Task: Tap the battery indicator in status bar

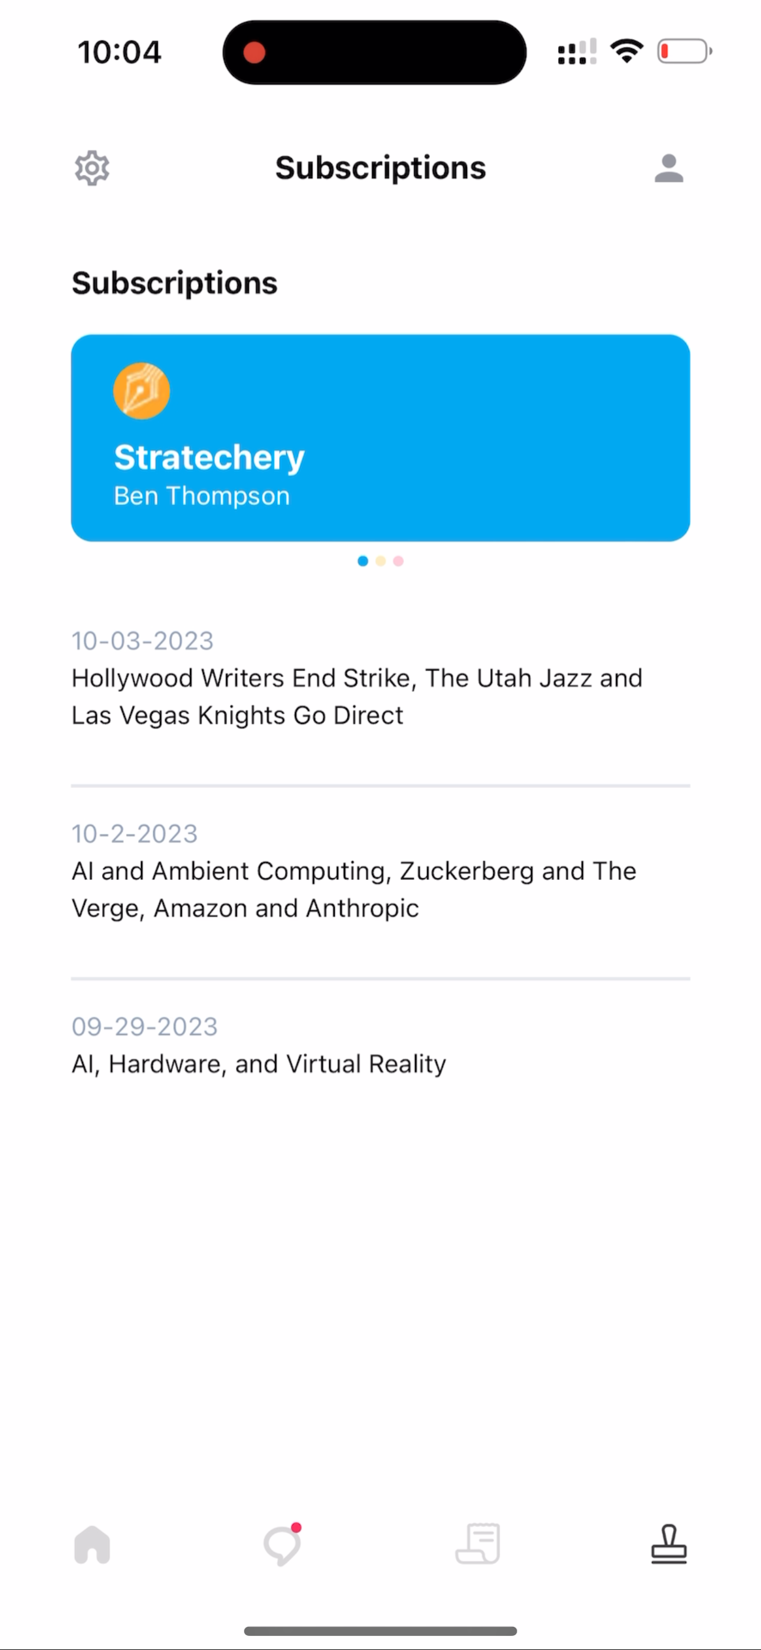Action: [684, 51]
